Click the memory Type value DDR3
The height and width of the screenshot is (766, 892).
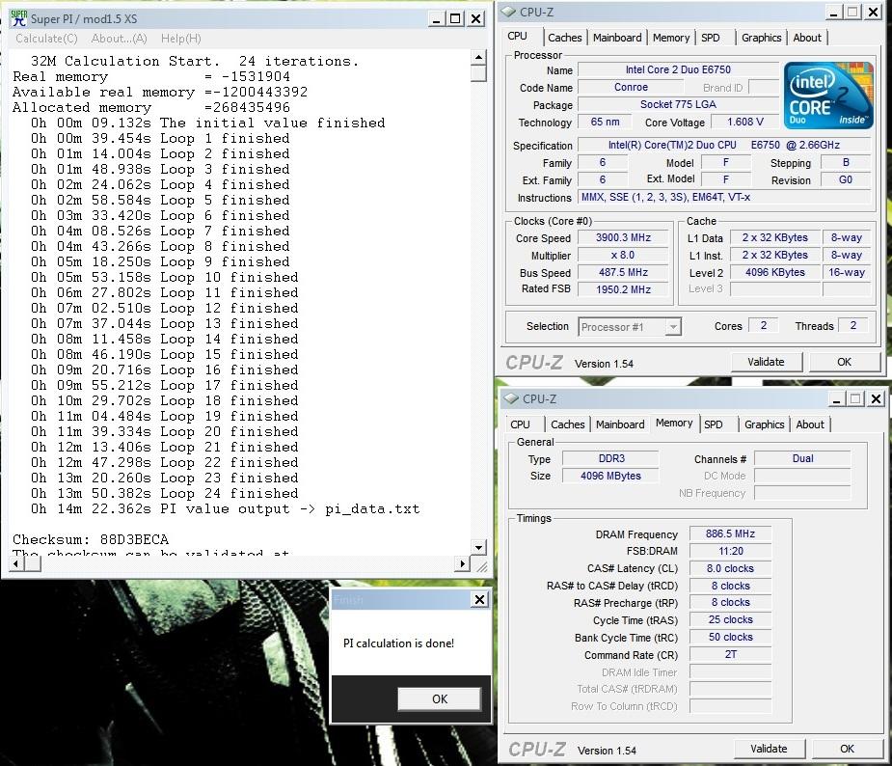[x=611, y=458]
